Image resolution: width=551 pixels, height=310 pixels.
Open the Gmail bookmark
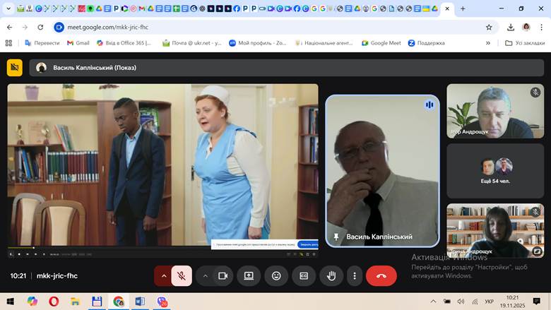point(78,43)
